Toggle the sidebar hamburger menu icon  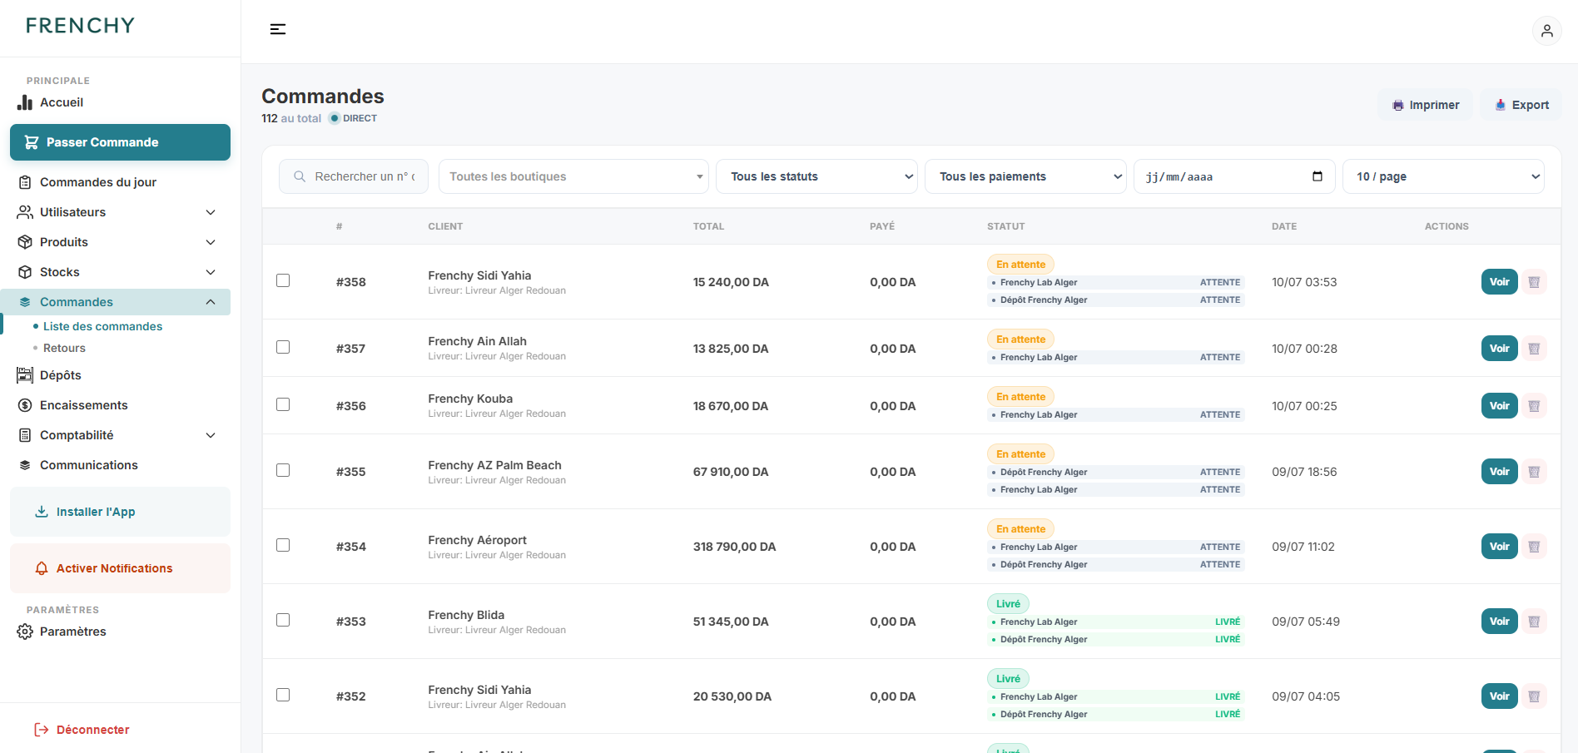click(x=278, y=29)
